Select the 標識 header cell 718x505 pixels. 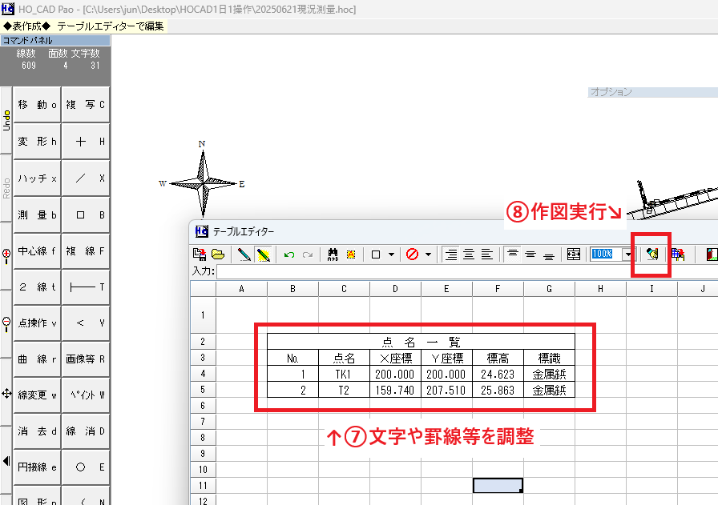[549, 359]
